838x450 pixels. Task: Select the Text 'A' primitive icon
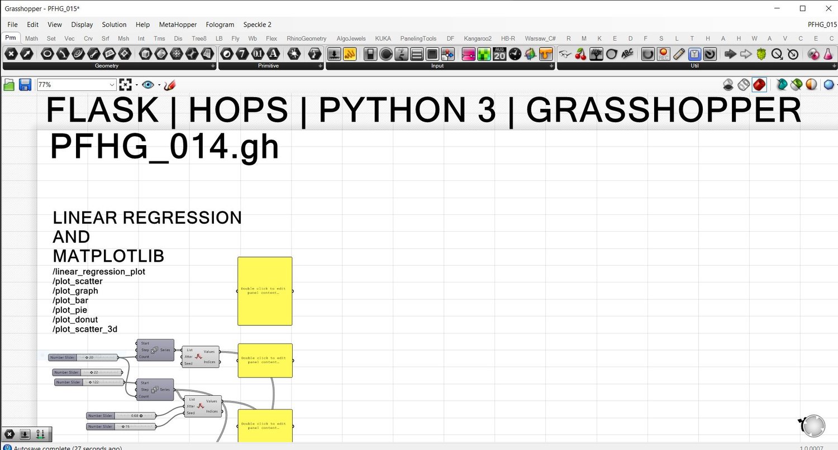click(273, 54)
